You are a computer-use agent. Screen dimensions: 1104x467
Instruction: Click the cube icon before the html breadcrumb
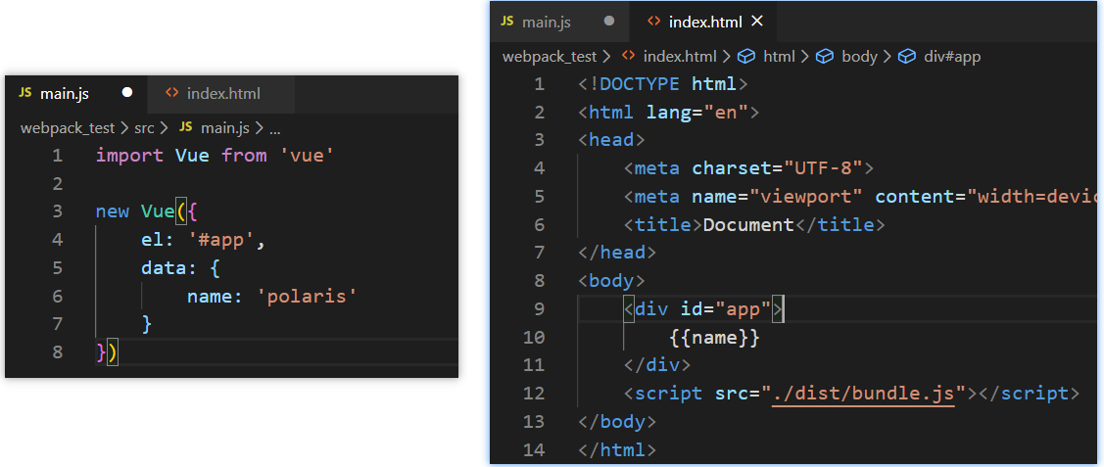click(746, 57)
